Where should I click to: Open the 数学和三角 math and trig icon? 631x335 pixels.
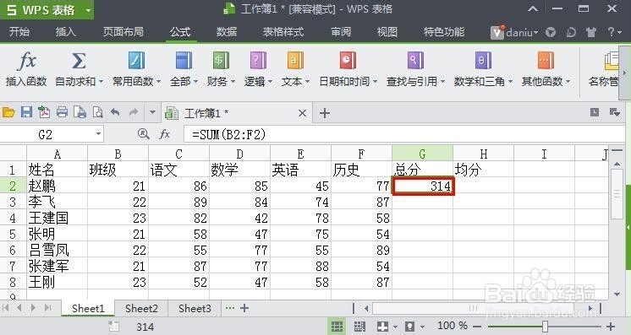click(483, 61)
